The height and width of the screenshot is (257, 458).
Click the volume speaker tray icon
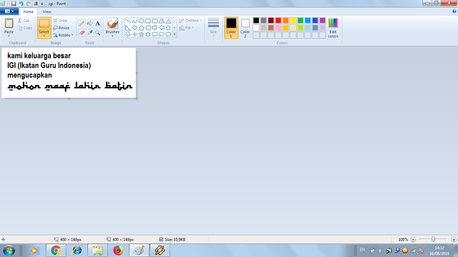coord(381,250)
